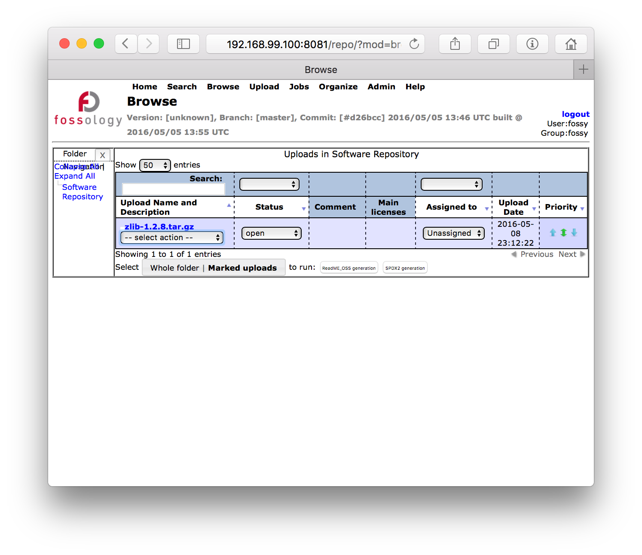Select Whole folder option
The width and height of the screenshot is (642, 555).
[x=174, y=268]
